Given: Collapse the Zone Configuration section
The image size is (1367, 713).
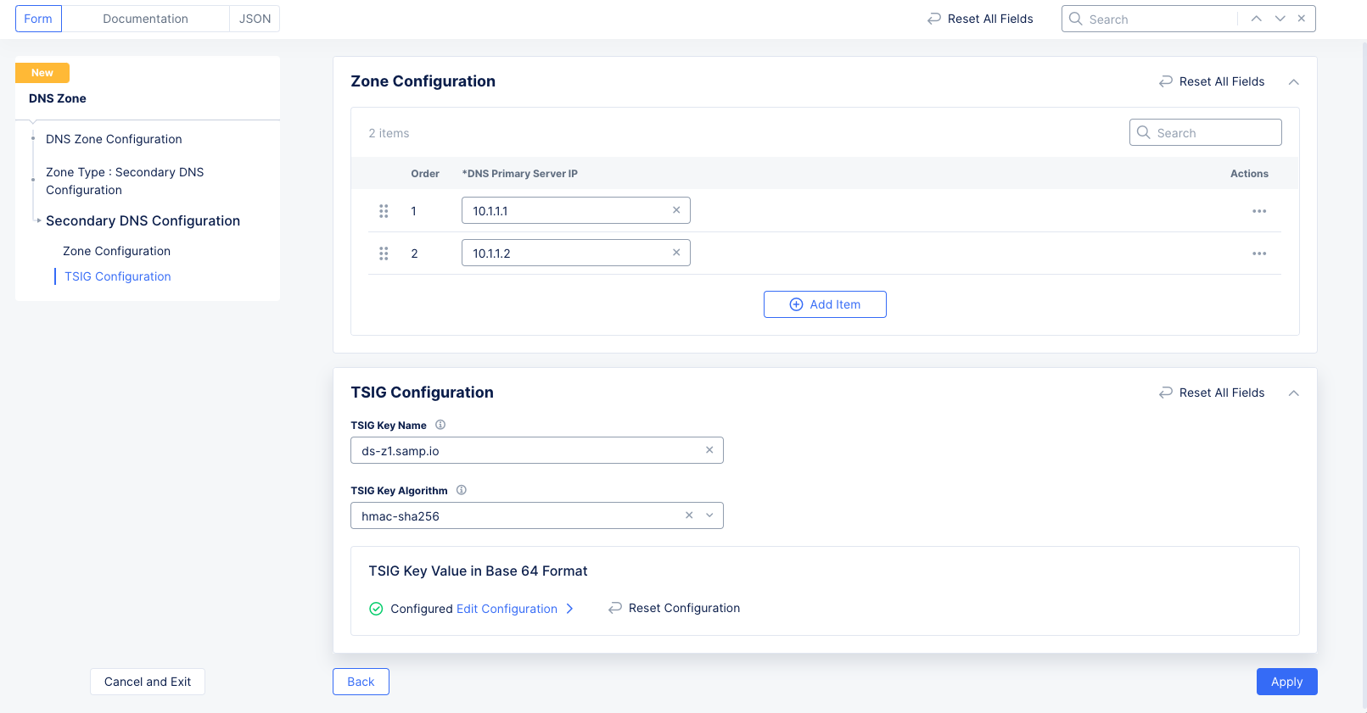Looking at the screenshot, I should tap(1293, 82).
